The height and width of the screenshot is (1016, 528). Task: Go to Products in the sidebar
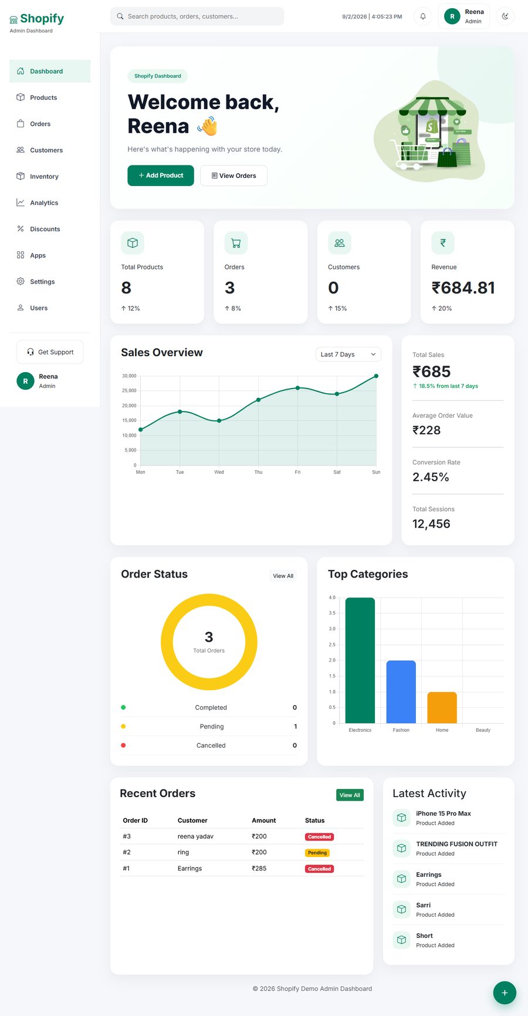click(x=50, y=97)
